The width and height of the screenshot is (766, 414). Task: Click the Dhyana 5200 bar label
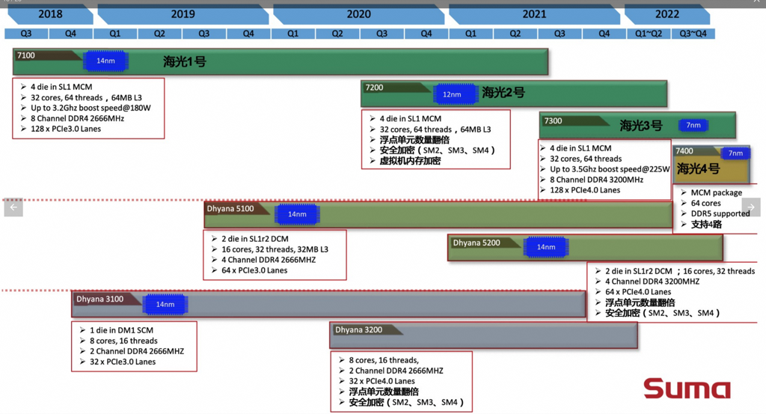(x=477, y=243)
